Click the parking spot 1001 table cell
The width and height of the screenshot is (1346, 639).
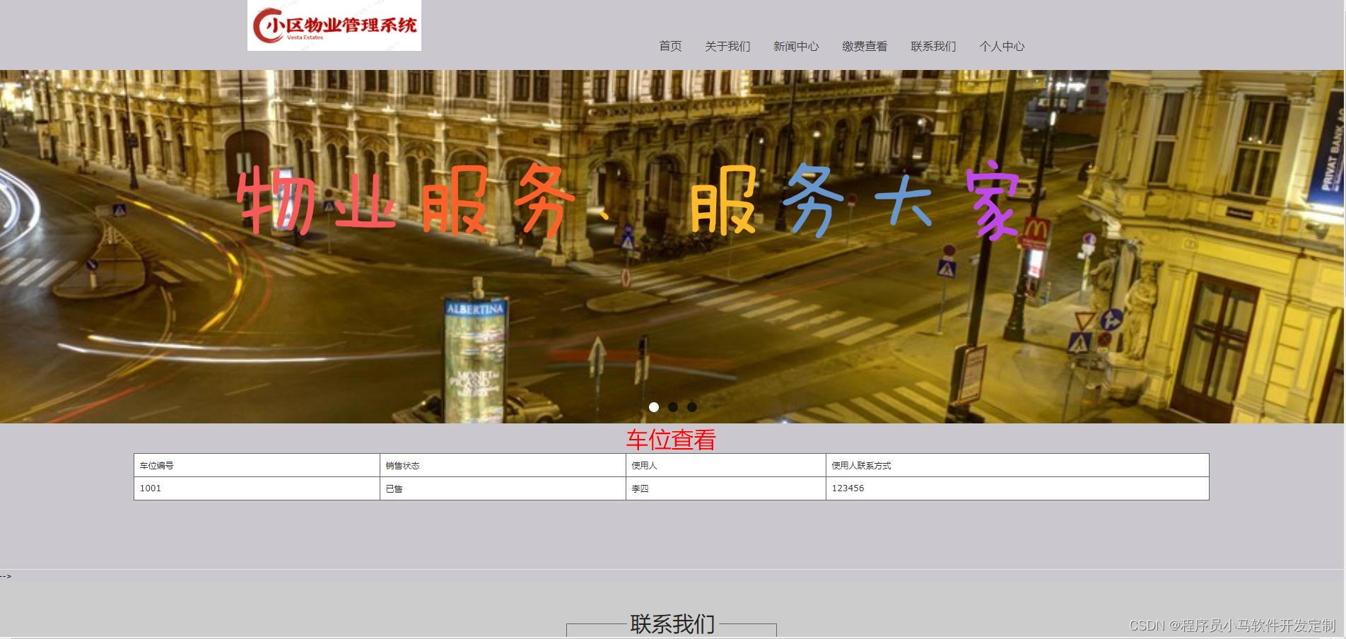coord(150,488)
